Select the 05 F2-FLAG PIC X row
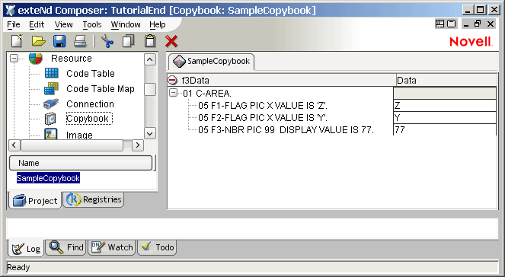This screenshot has width=505, height=277. pyautogui.click(x=263, y=118)
